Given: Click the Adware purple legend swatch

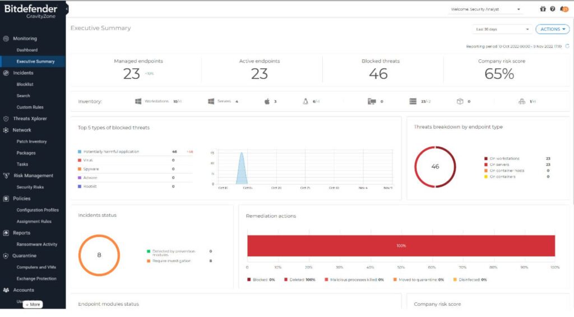Looking at the screenshot, I should [80, 178].
